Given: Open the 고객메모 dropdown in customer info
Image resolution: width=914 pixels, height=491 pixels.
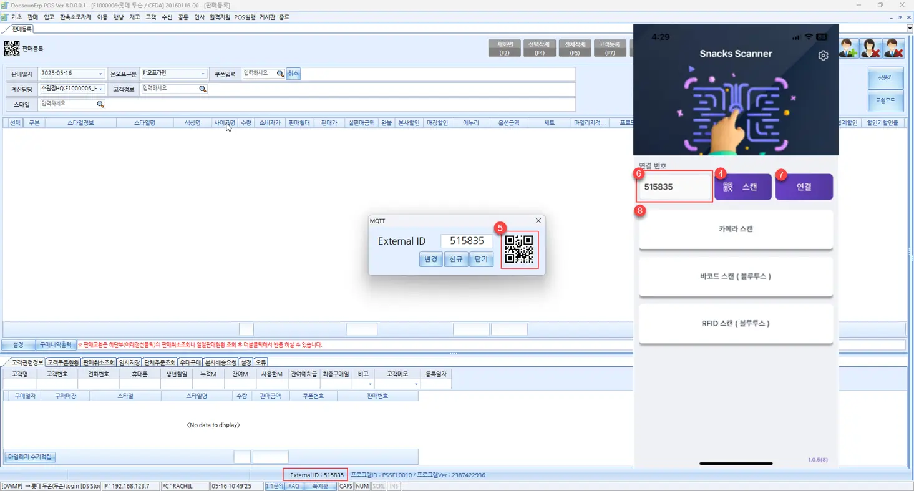Looking at the screenshot, I should 416,384.
